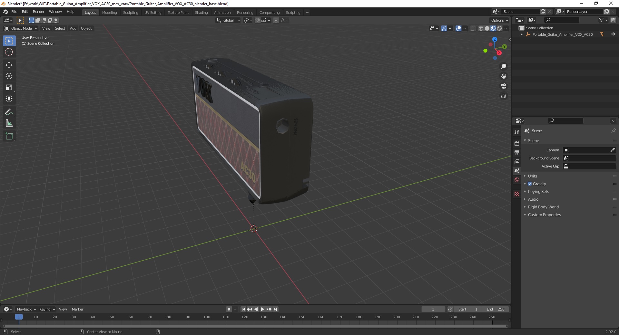Toggle auto keying record button
Screen dimensions: 619x335
point(229,309)
